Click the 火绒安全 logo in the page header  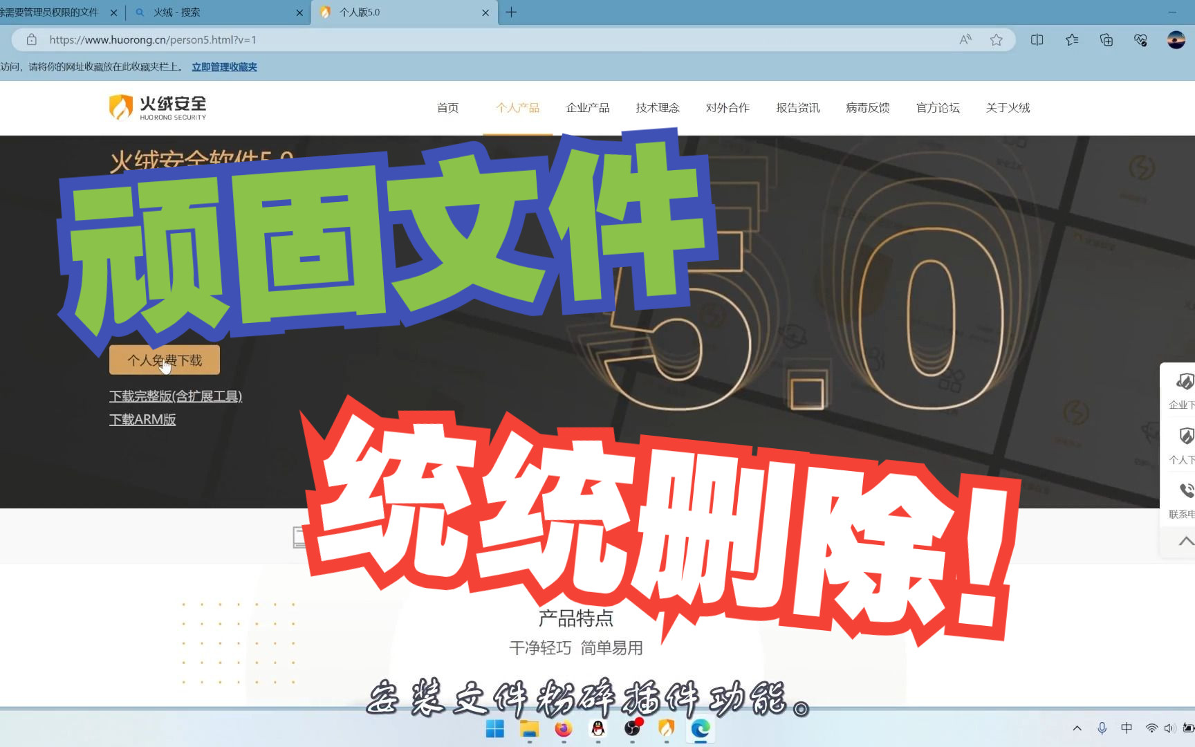pyautogui.click(x=158, y=107)
